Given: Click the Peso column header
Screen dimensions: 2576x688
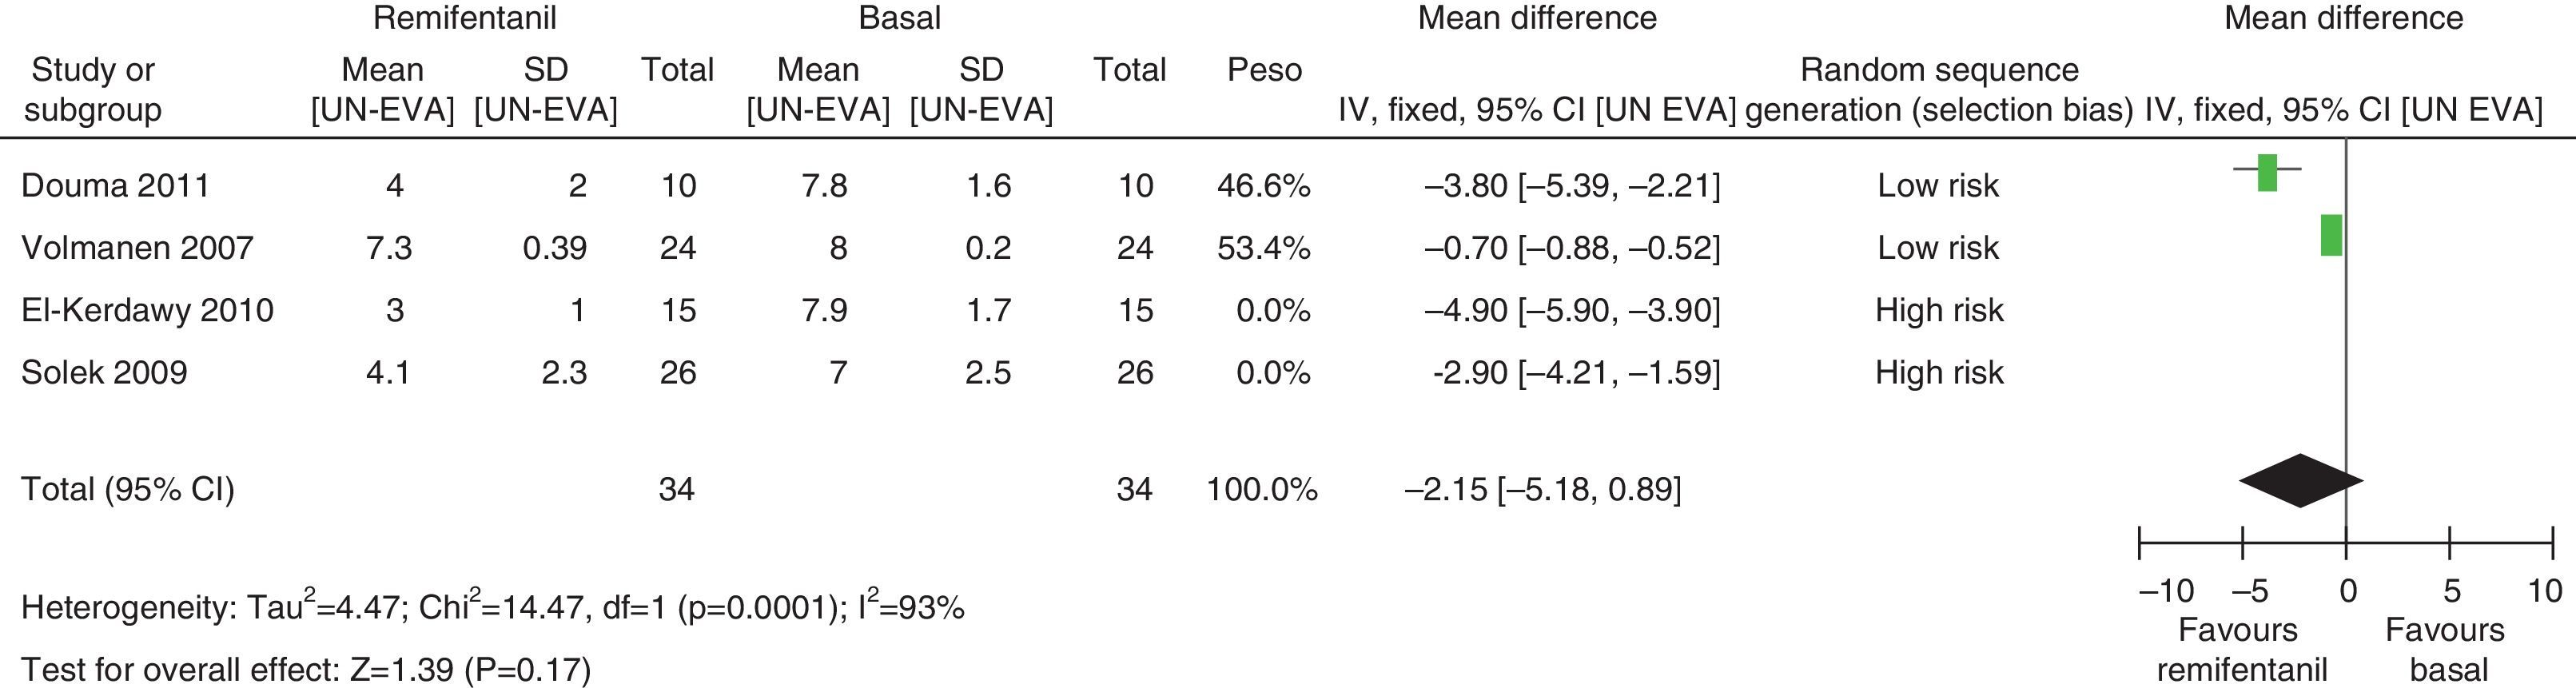Looking at the screenshot, I should [x=1264, y=70].
